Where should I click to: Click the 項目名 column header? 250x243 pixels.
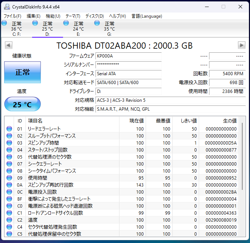click(72, 121)
